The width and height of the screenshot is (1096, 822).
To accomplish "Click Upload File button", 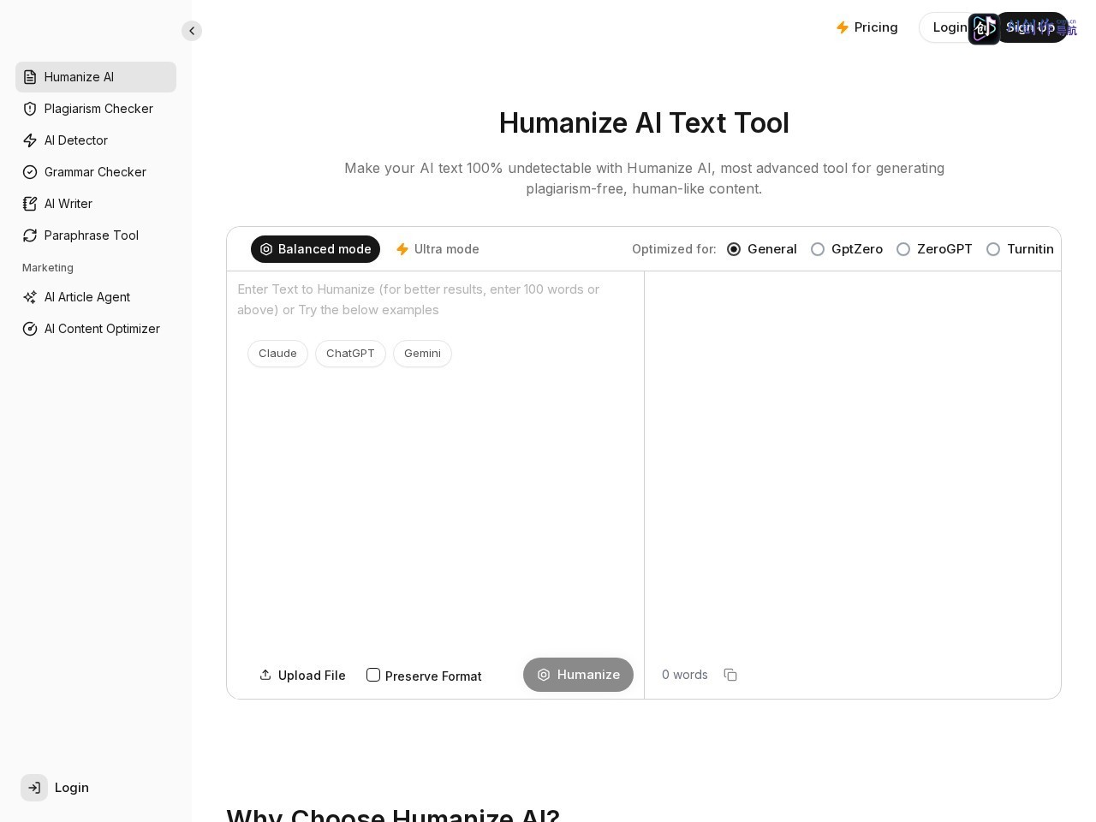I will (302, 676).
